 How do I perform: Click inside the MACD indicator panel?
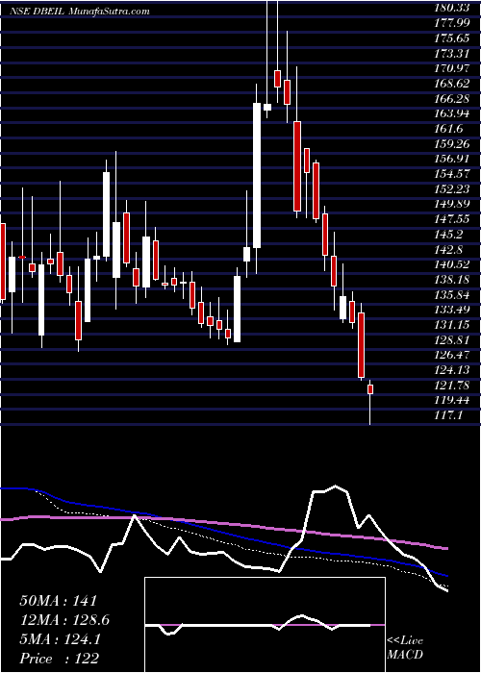coord(265,625)
